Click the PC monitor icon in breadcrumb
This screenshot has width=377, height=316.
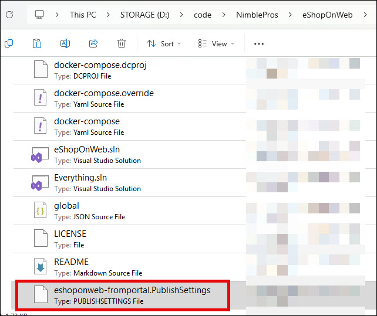pyautogui.click(x=39, y=15)
